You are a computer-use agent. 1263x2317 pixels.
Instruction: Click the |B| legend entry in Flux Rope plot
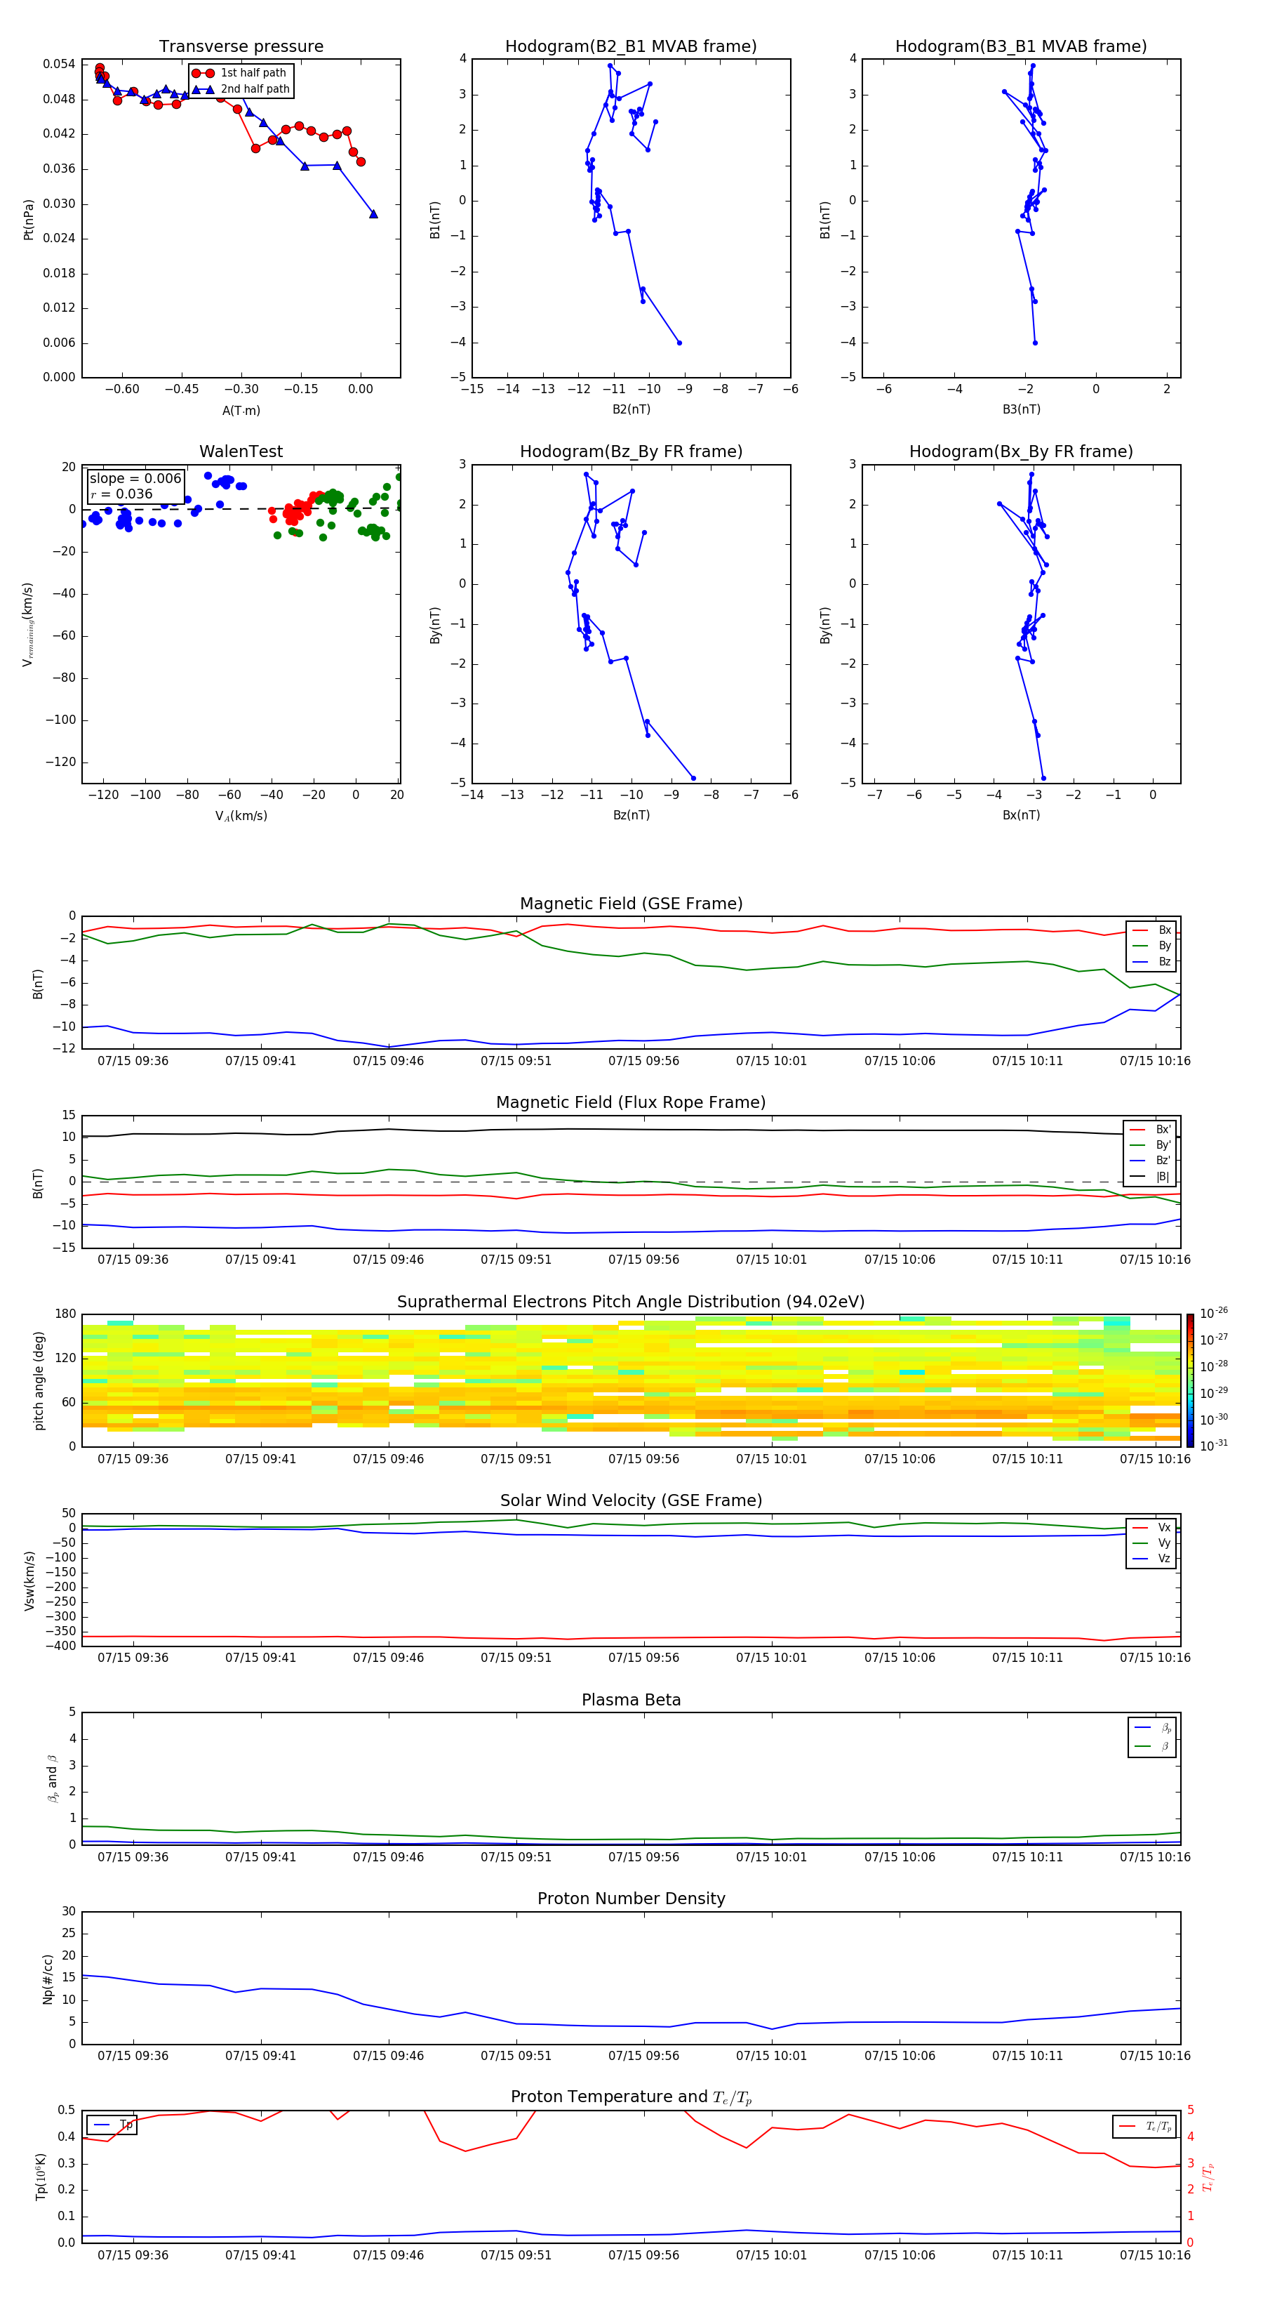tap(1151, 1177)
